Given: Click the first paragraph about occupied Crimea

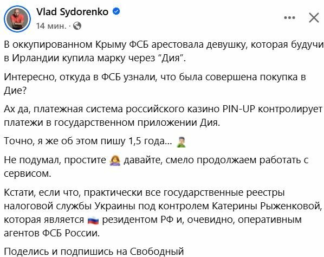Looking at the screenshot, I should pos(163,52).
